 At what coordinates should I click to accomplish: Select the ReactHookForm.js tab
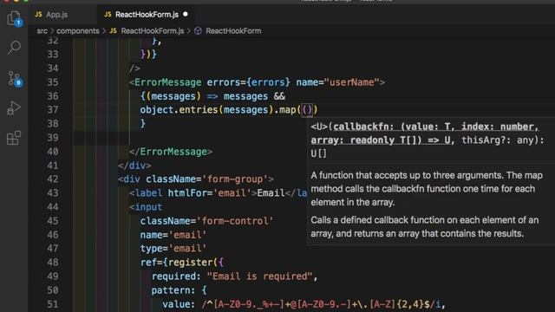pos(147,15)
